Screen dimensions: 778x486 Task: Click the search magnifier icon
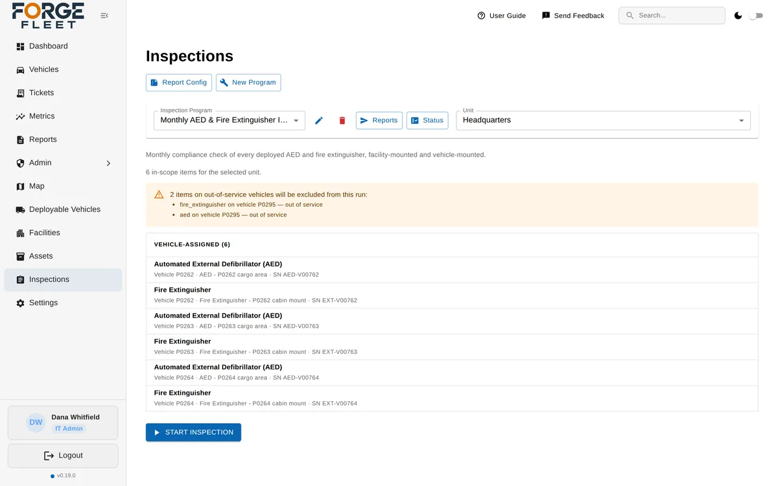[x=630, y=16]
